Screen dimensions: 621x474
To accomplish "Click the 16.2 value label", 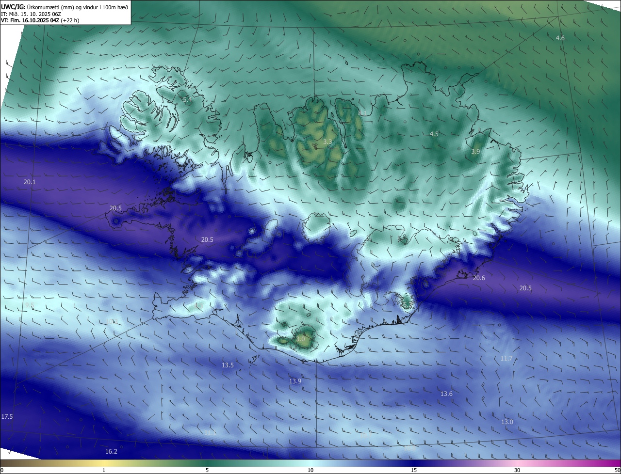I will 111,451.
